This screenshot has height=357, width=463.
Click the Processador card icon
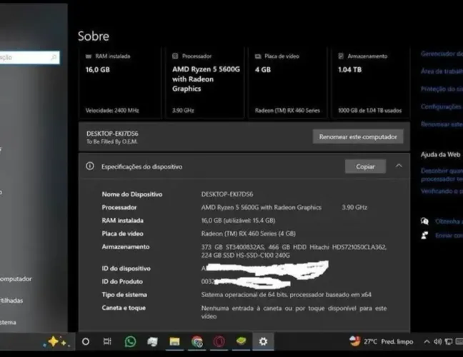pos(175,56)
